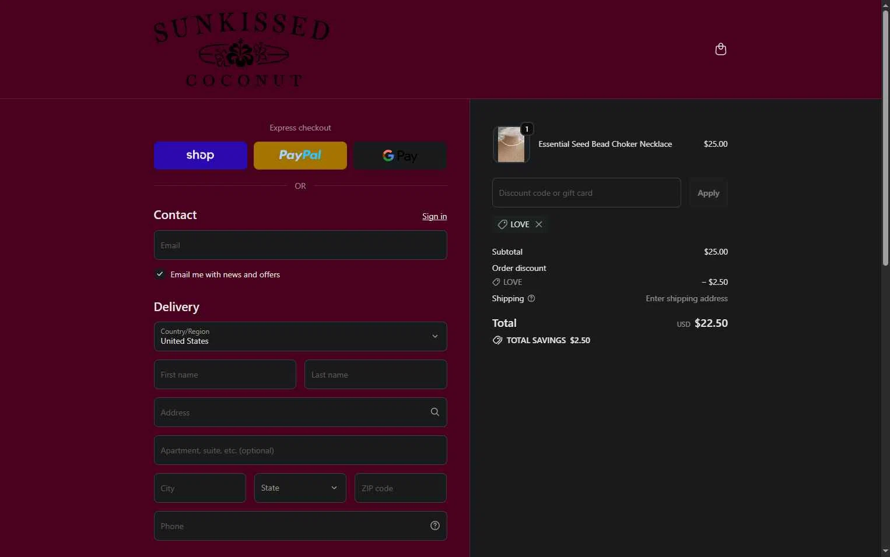Screen dimensions: 890x557
Task: Click the Sunkissed Coconut logo
Action: click(x=242, y=50)
